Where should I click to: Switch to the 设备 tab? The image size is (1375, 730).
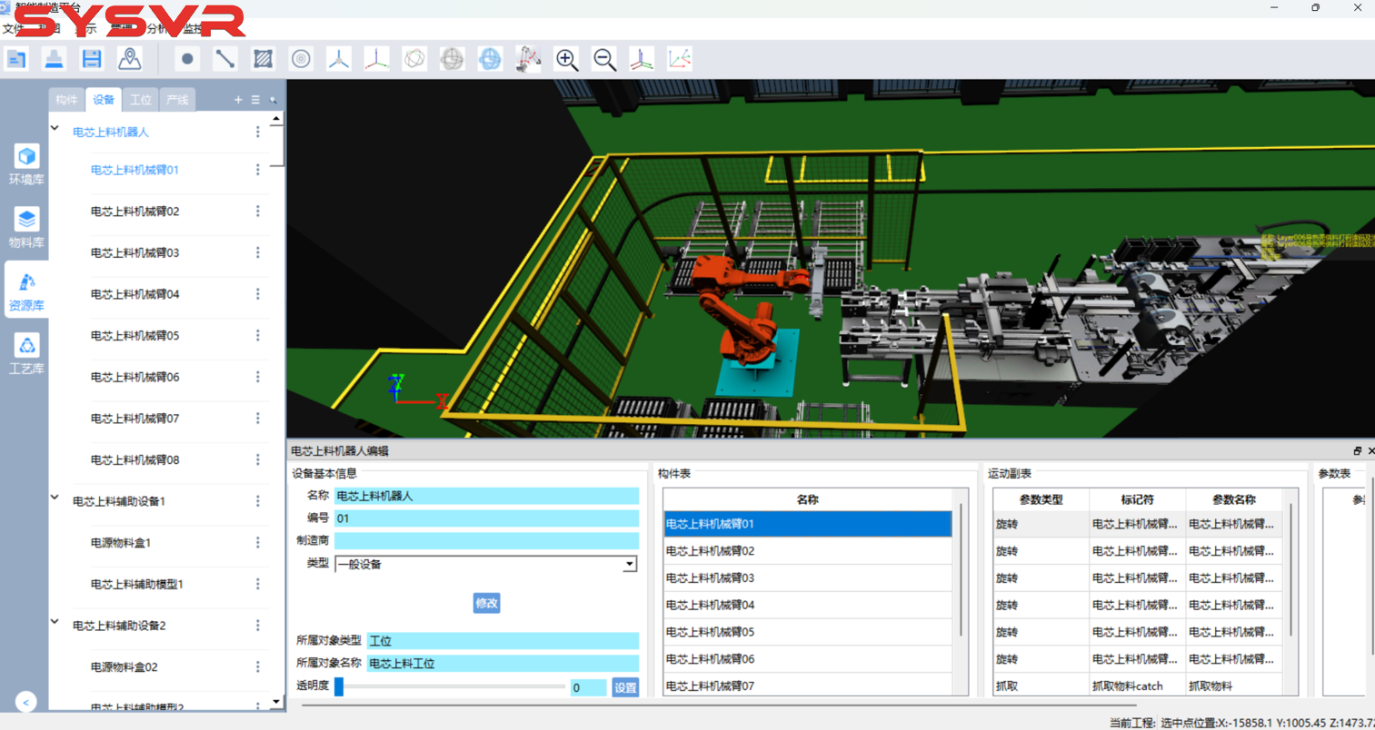pyautogui.click(x=104, y=100)
